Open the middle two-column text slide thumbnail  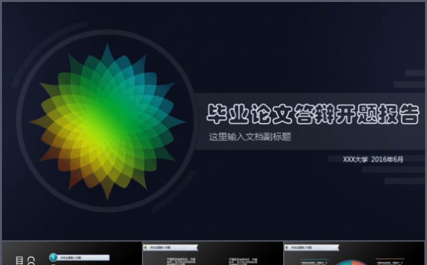tap(213, 253)
